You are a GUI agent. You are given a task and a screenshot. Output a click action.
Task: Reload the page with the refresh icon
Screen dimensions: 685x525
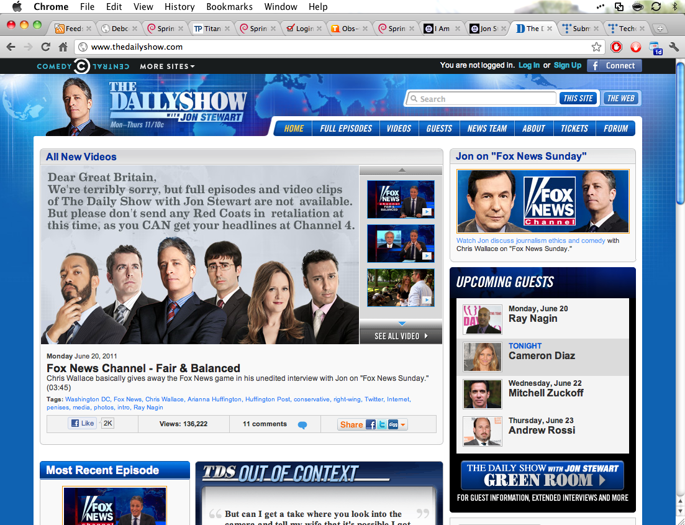pyautogui.click(x=45, y=47)
